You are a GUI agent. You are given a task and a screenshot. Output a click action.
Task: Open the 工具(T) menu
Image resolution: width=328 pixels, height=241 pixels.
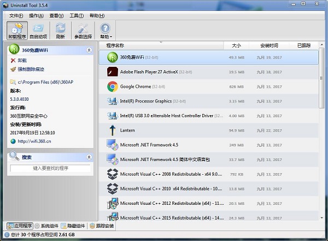(77, 16)
